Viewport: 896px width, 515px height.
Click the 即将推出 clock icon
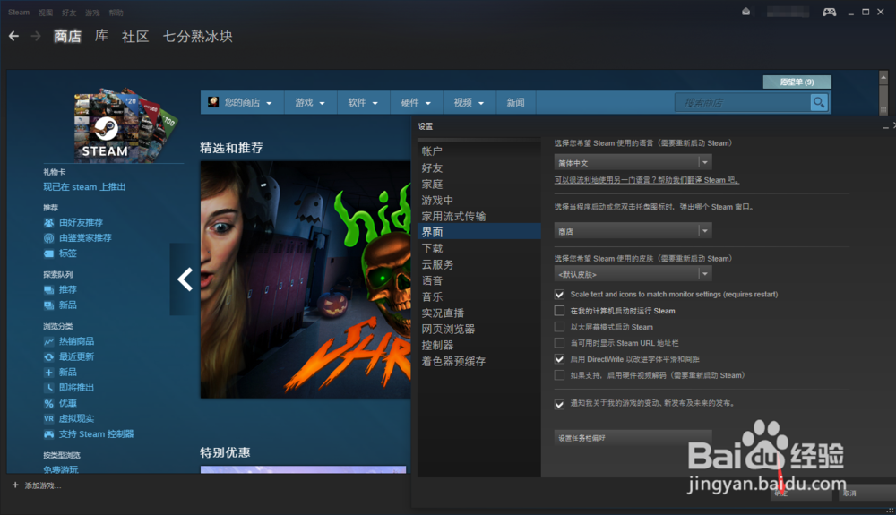click(49, 388)
